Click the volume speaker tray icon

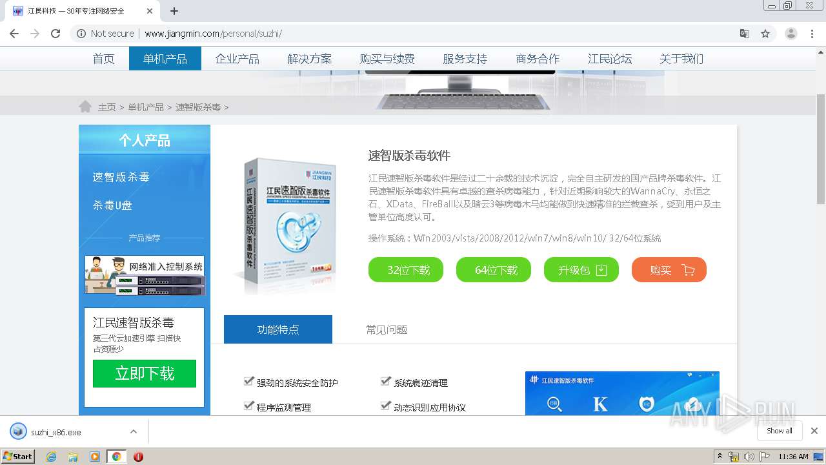749,457
